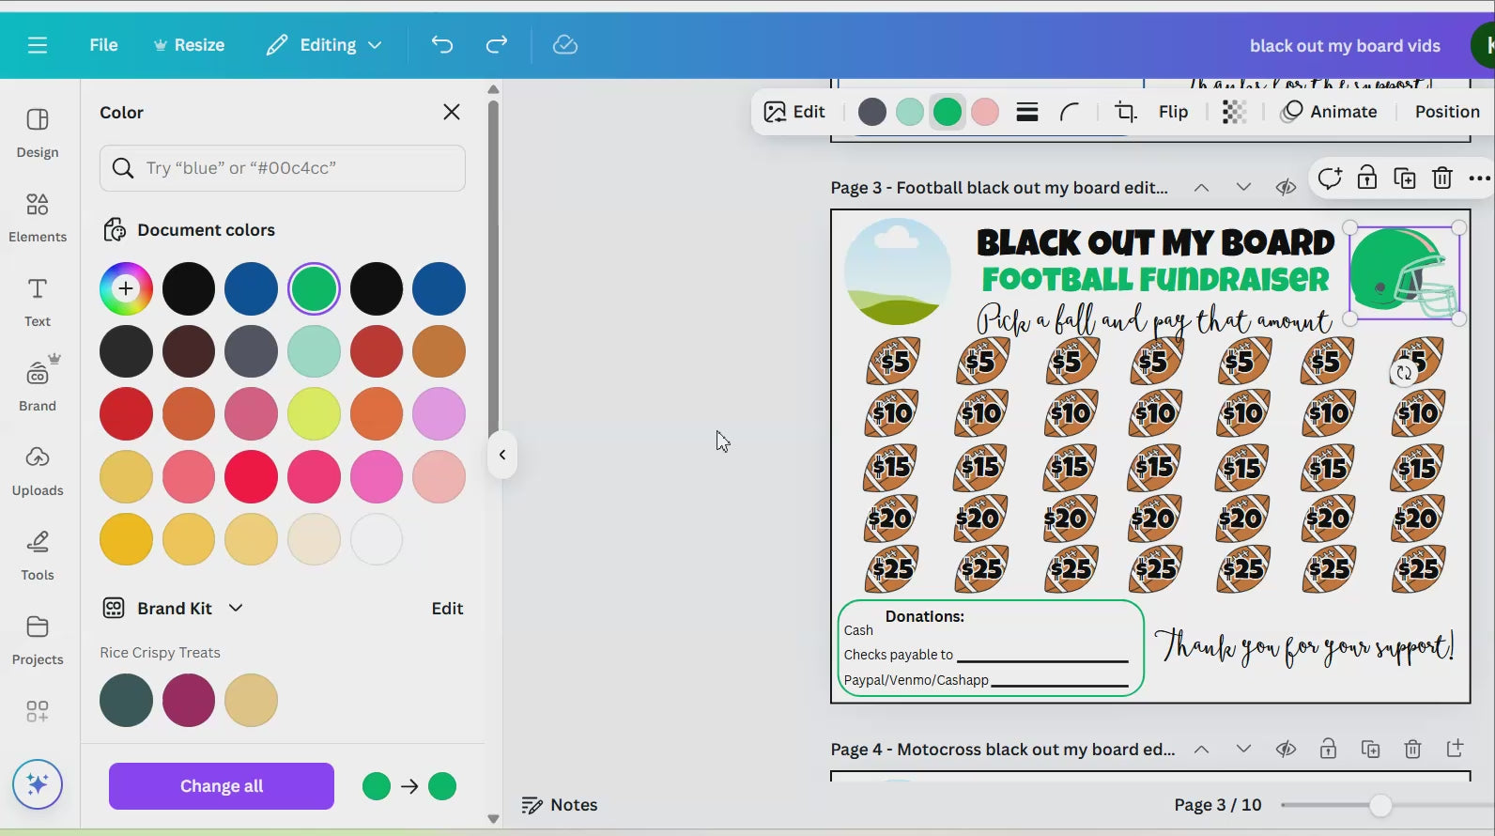
Task: Select the lime yellow document color swatch
Action: click(x=314, y=414)
